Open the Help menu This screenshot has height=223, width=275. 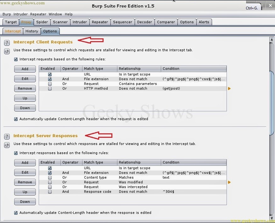tap(69, 14)
